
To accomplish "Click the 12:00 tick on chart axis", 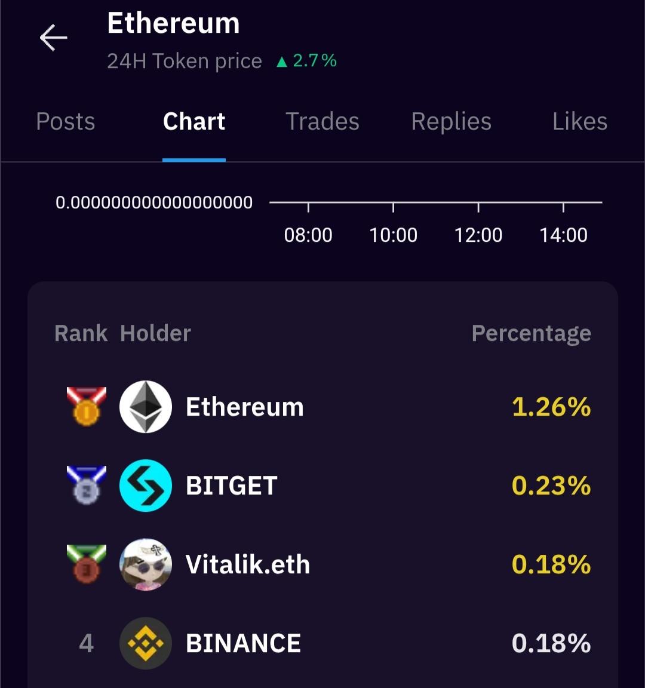I will 478,235.
